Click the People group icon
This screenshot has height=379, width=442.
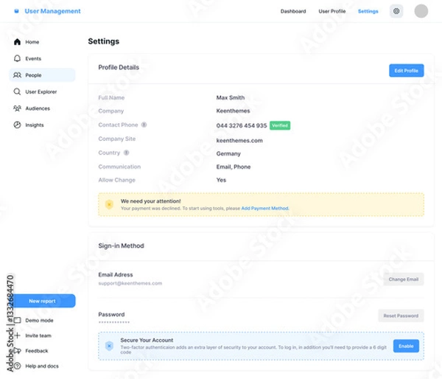[17, 75]
